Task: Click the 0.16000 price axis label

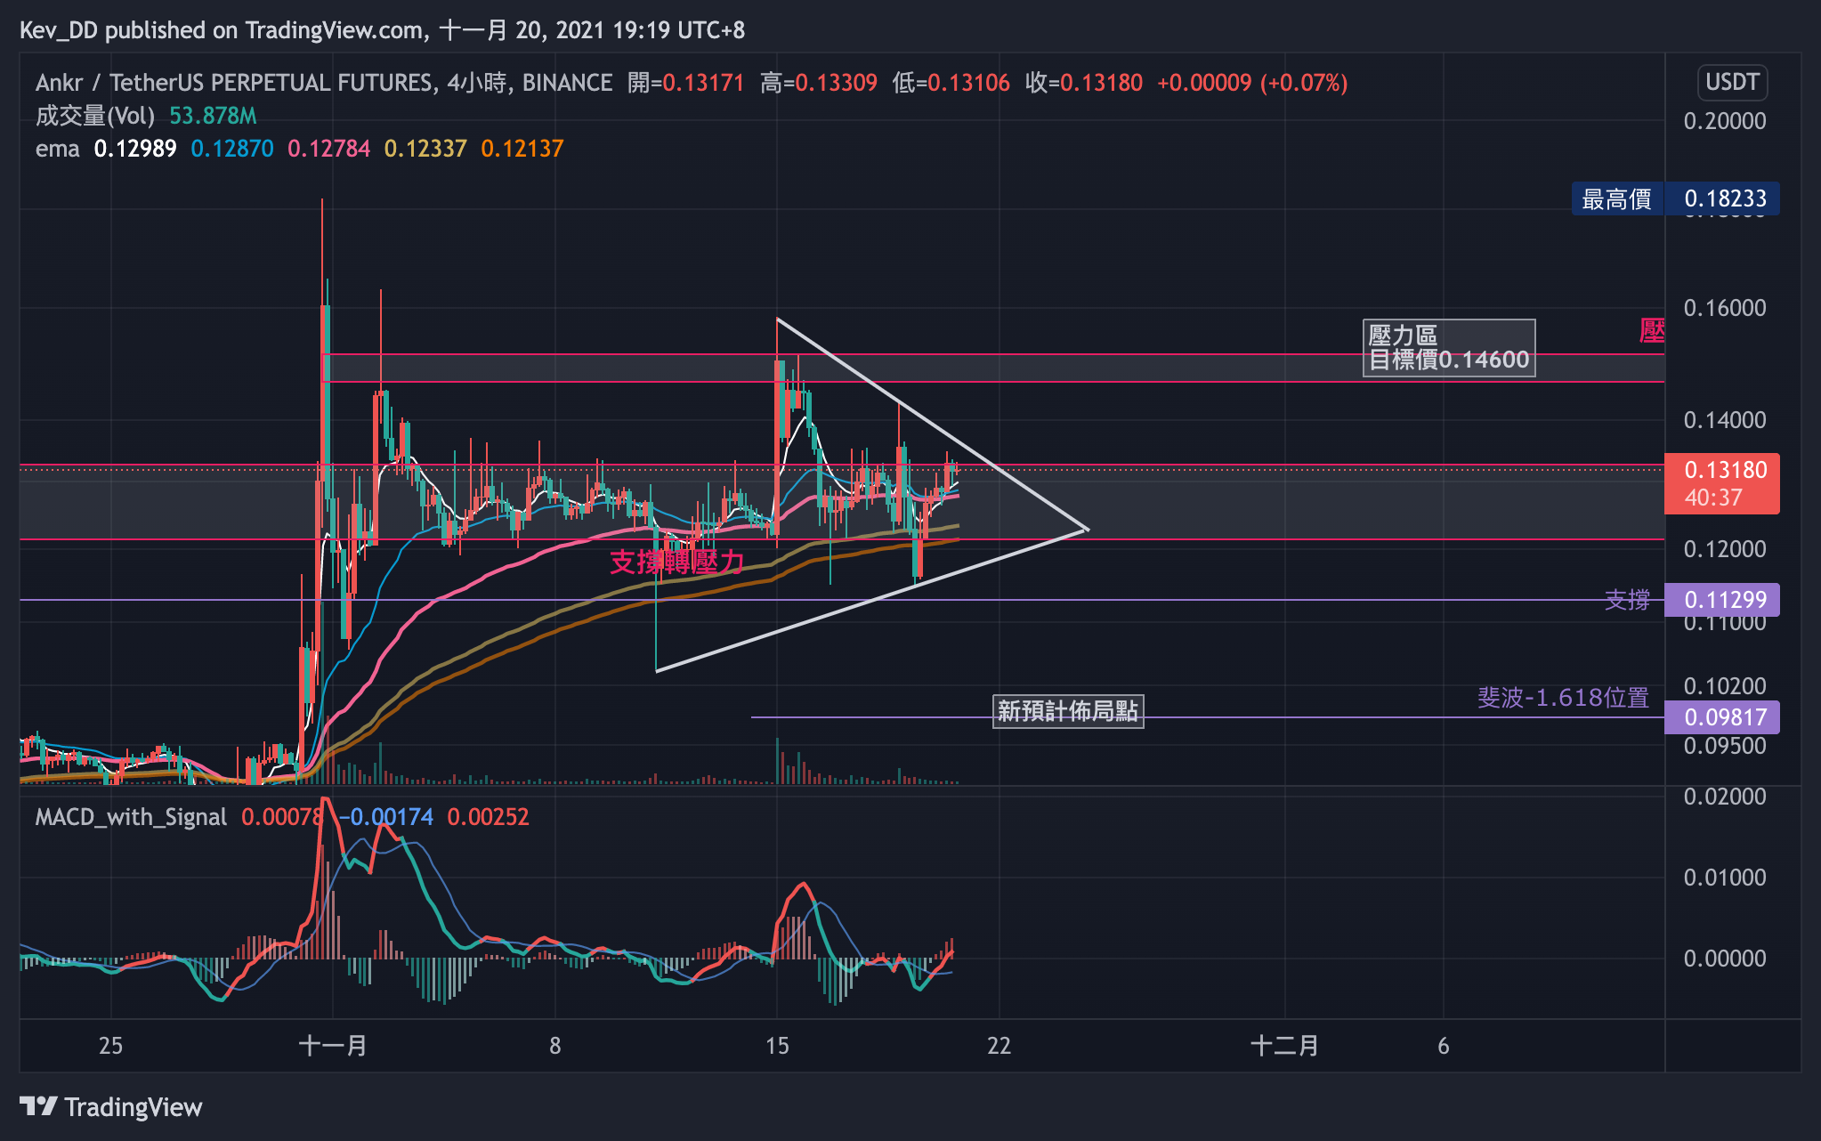Action: pos(1725,308)
